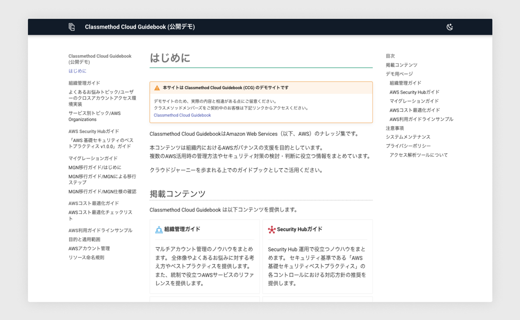Jump to 掲載コンテンツ in table of contents
Screen dimensions: 520x320
tap(401, 65)
